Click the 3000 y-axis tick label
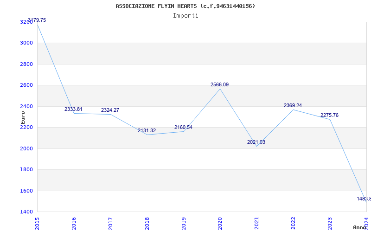Image resolution: width=371 pixels, height=232 pixels. [26, 43]
